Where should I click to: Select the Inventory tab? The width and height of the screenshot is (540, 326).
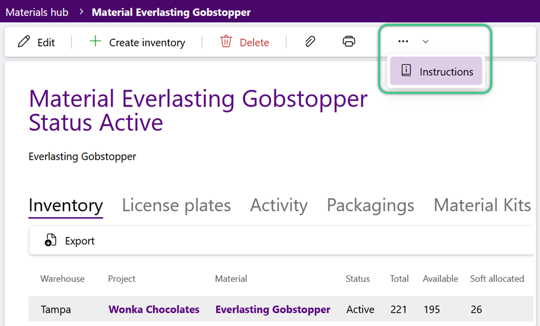[66, 205]
